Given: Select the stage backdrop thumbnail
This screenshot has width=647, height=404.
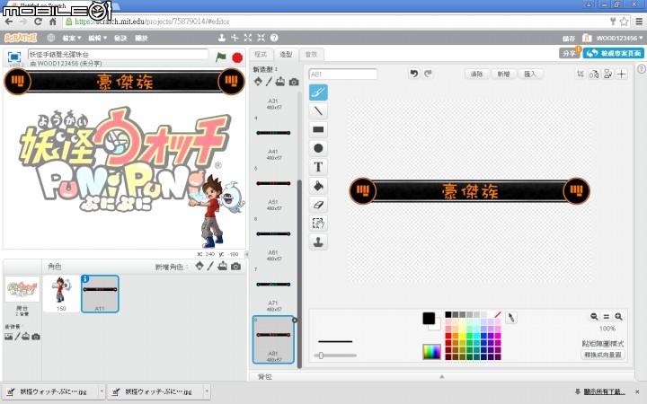Looking at the screenshot, I should click(x=22, y=289).
